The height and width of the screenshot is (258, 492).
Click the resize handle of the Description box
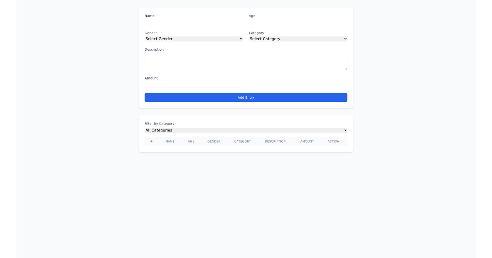pyautogui.click(x=346, y=69)
